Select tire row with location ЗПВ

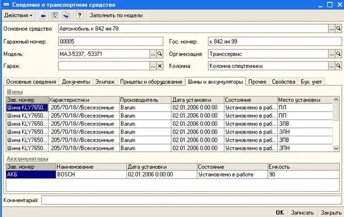(169, 140)
